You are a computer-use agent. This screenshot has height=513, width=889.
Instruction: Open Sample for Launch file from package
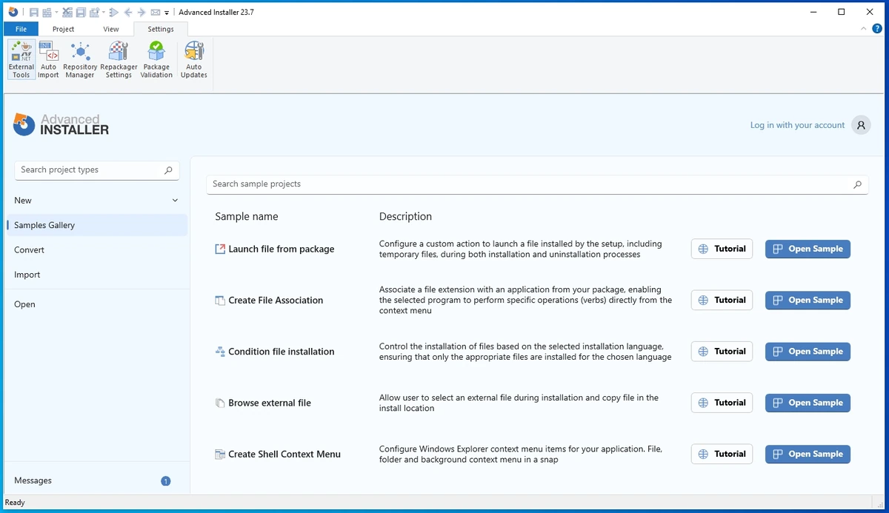[808, 249]
